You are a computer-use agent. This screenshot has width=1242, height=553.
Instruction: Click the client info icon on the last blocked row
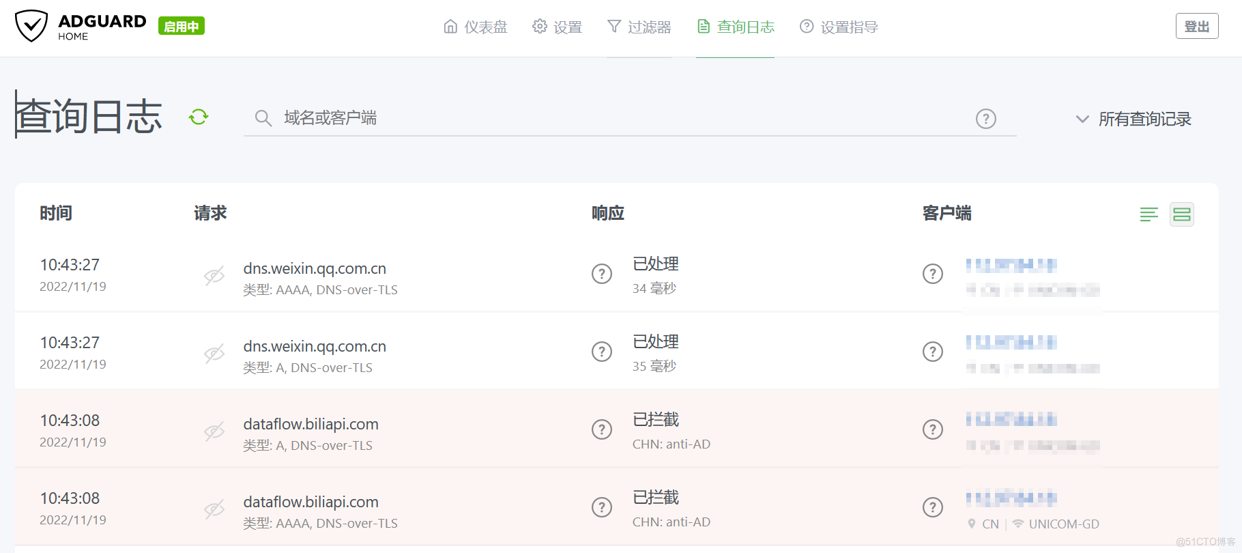[x=933, y=507]
